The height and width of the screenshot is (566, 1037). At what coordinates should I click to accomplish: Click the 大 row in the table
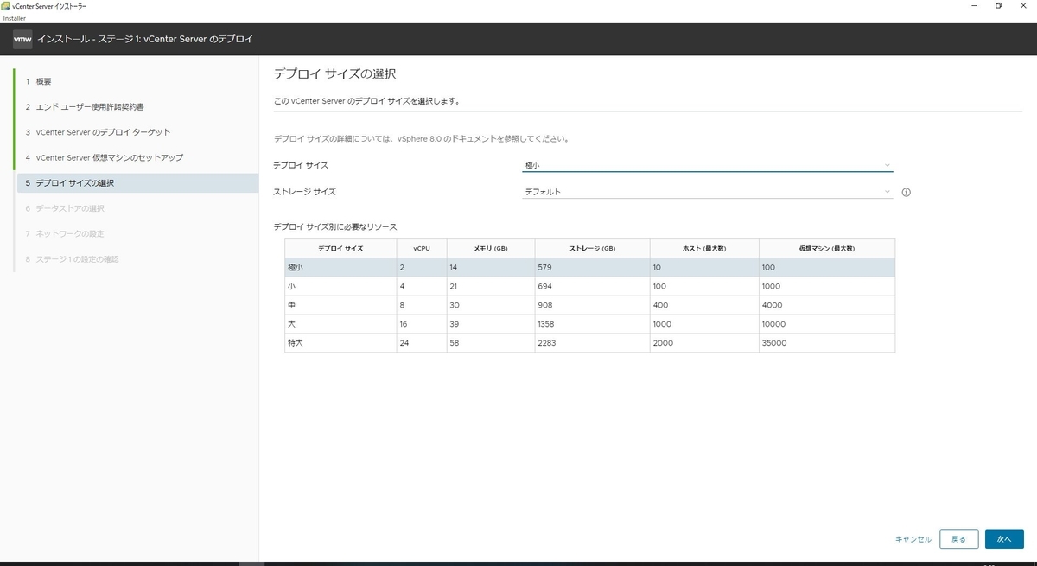coord(589,324)
